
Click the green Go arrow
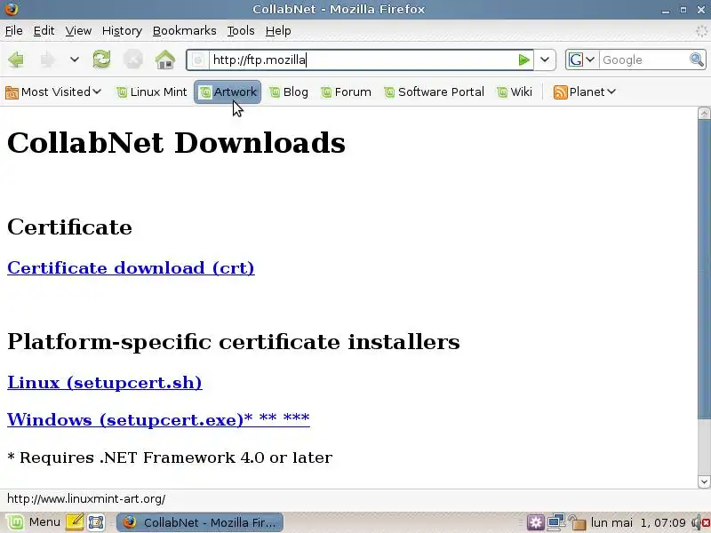(523, 60)
